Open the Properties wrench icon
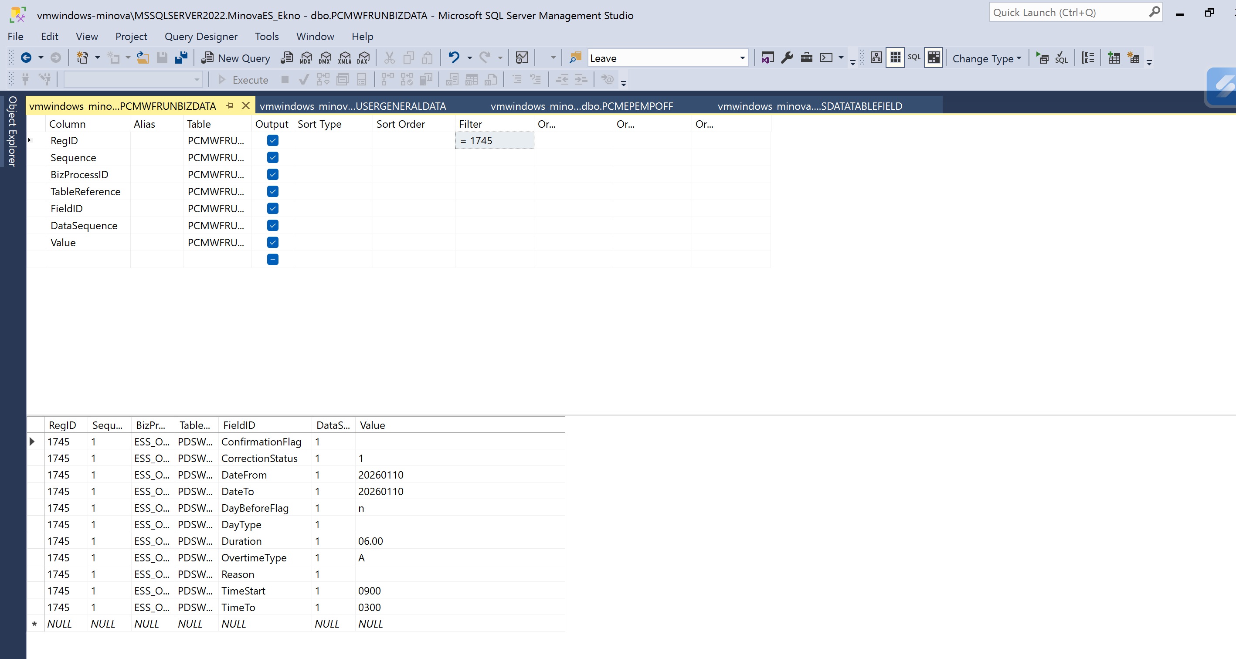Image resolution: width=1236 pixels, height=659 pixels. (787, 58)
